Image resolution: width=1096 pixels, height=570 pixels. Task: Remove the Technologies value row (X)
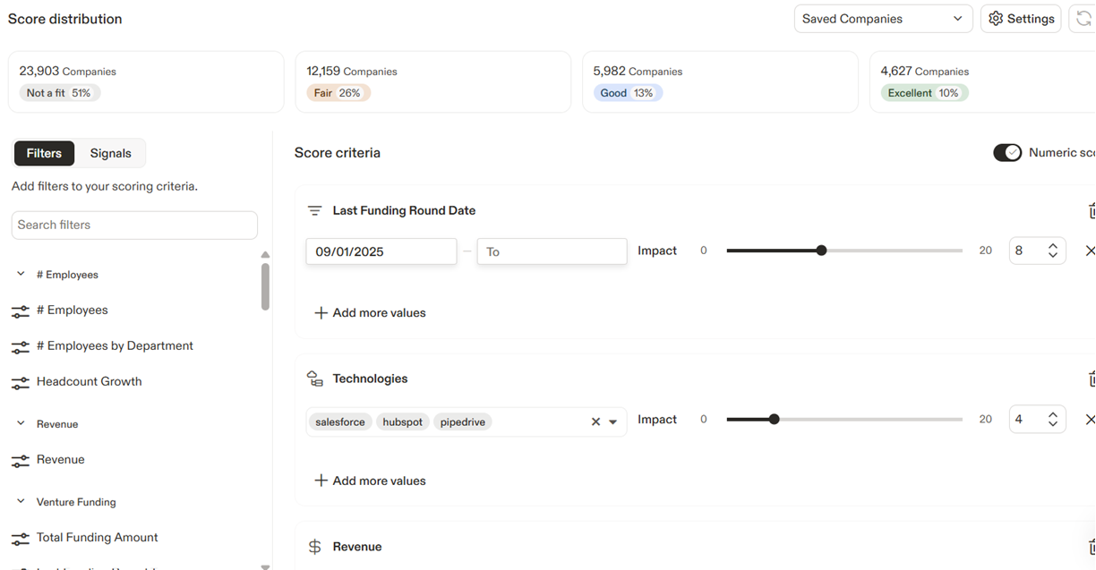(1090, 420)
